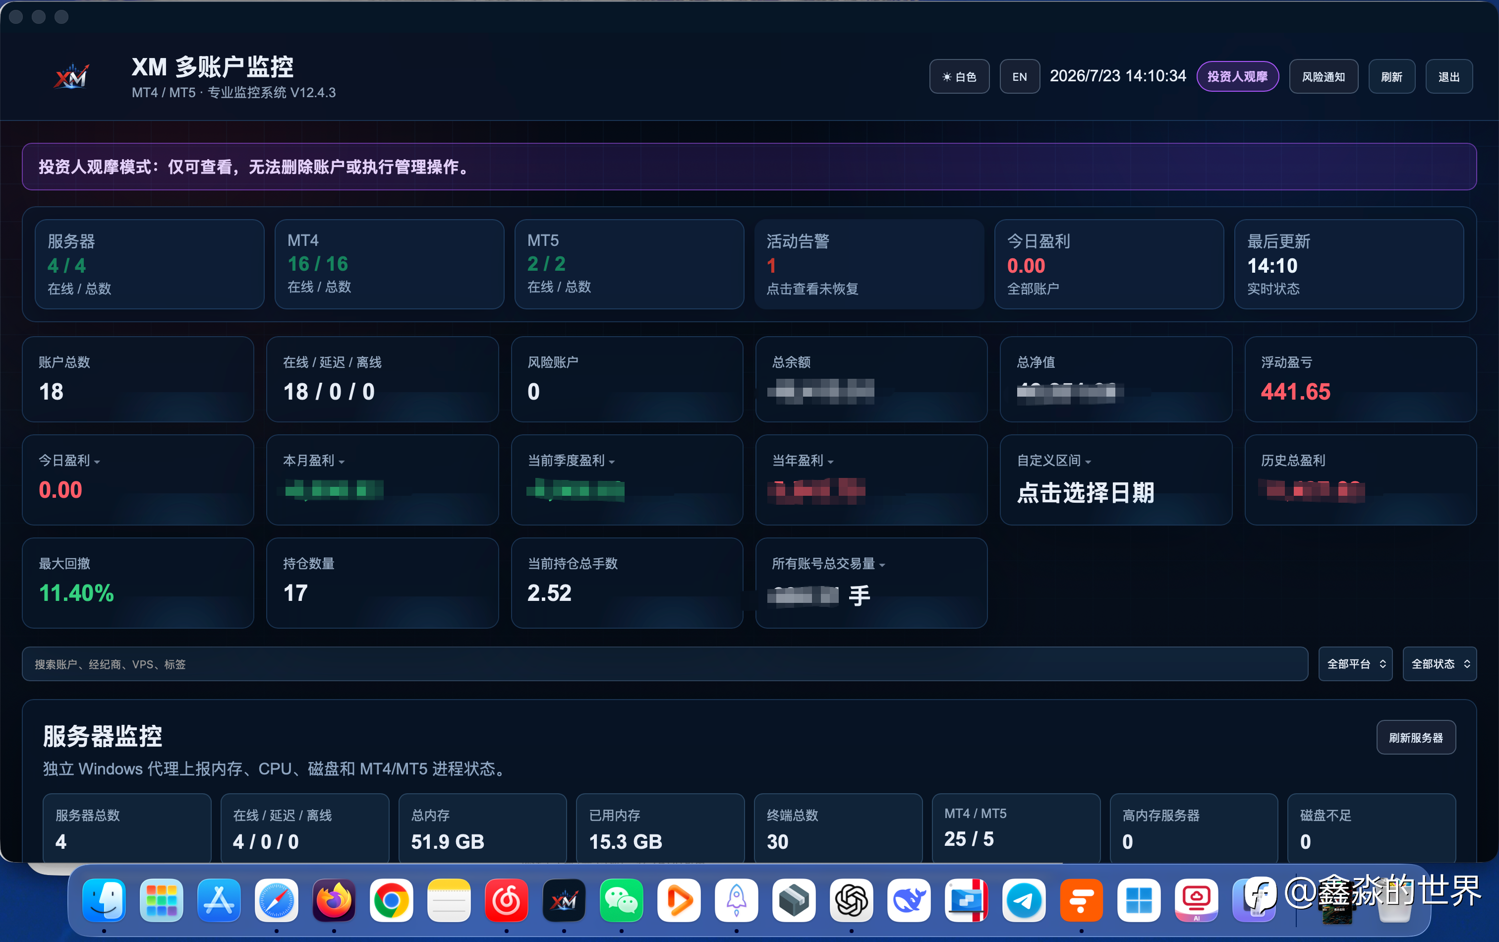
Task: Expand the 本月盈利 dropdown
Action: pos(314,461)
